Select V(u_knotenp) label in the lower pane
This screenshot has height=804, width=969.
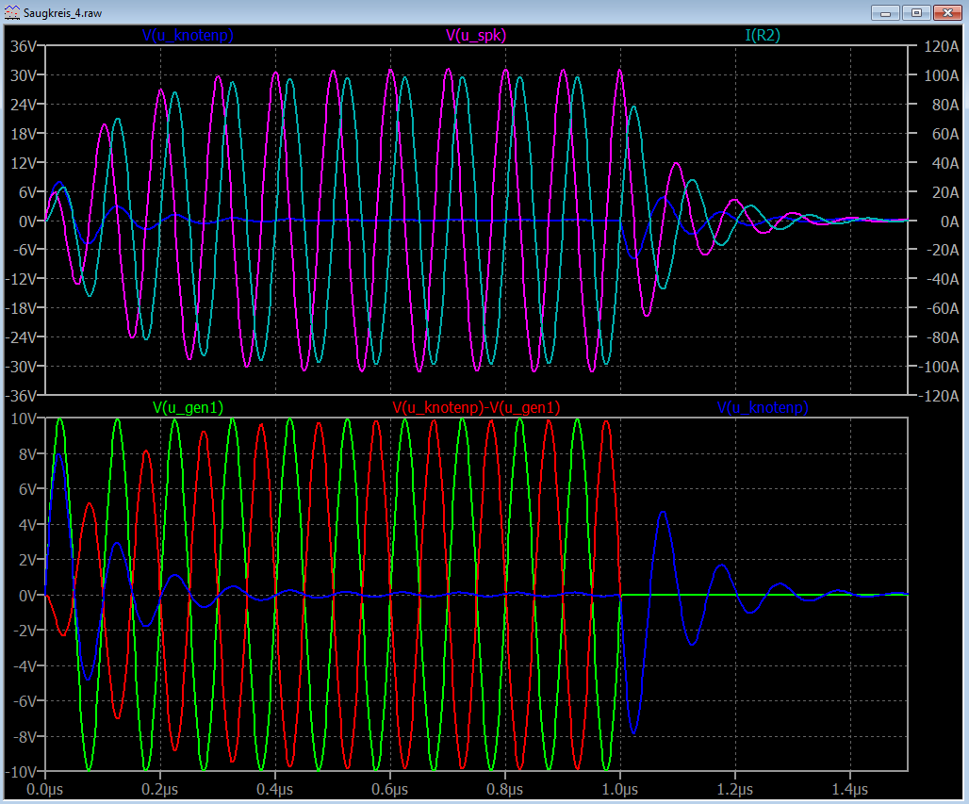point(763,407)
